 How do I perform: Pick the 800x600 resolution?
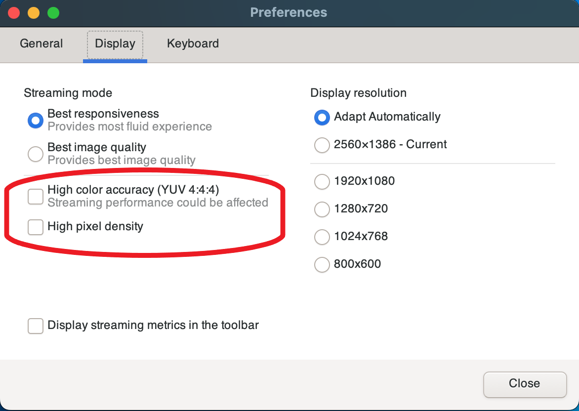click(322, 264)
